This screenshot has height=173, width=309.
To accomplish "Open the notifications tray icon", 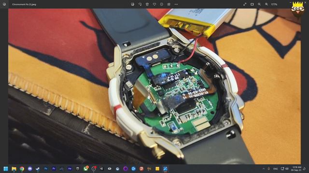I will pyautogui.click(x=305, y=169).
